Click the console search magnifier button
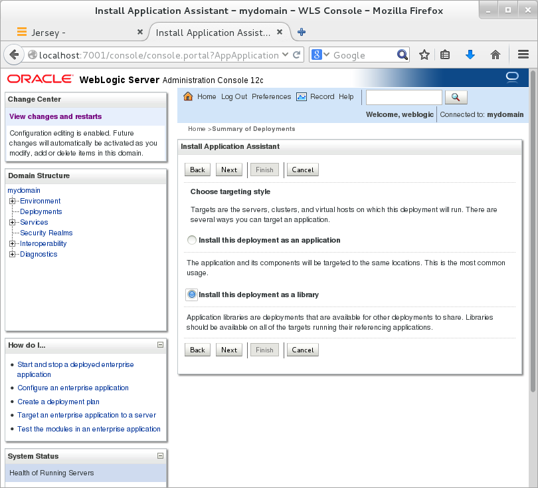Screen dimensions: 538x488 pos(456,97)
